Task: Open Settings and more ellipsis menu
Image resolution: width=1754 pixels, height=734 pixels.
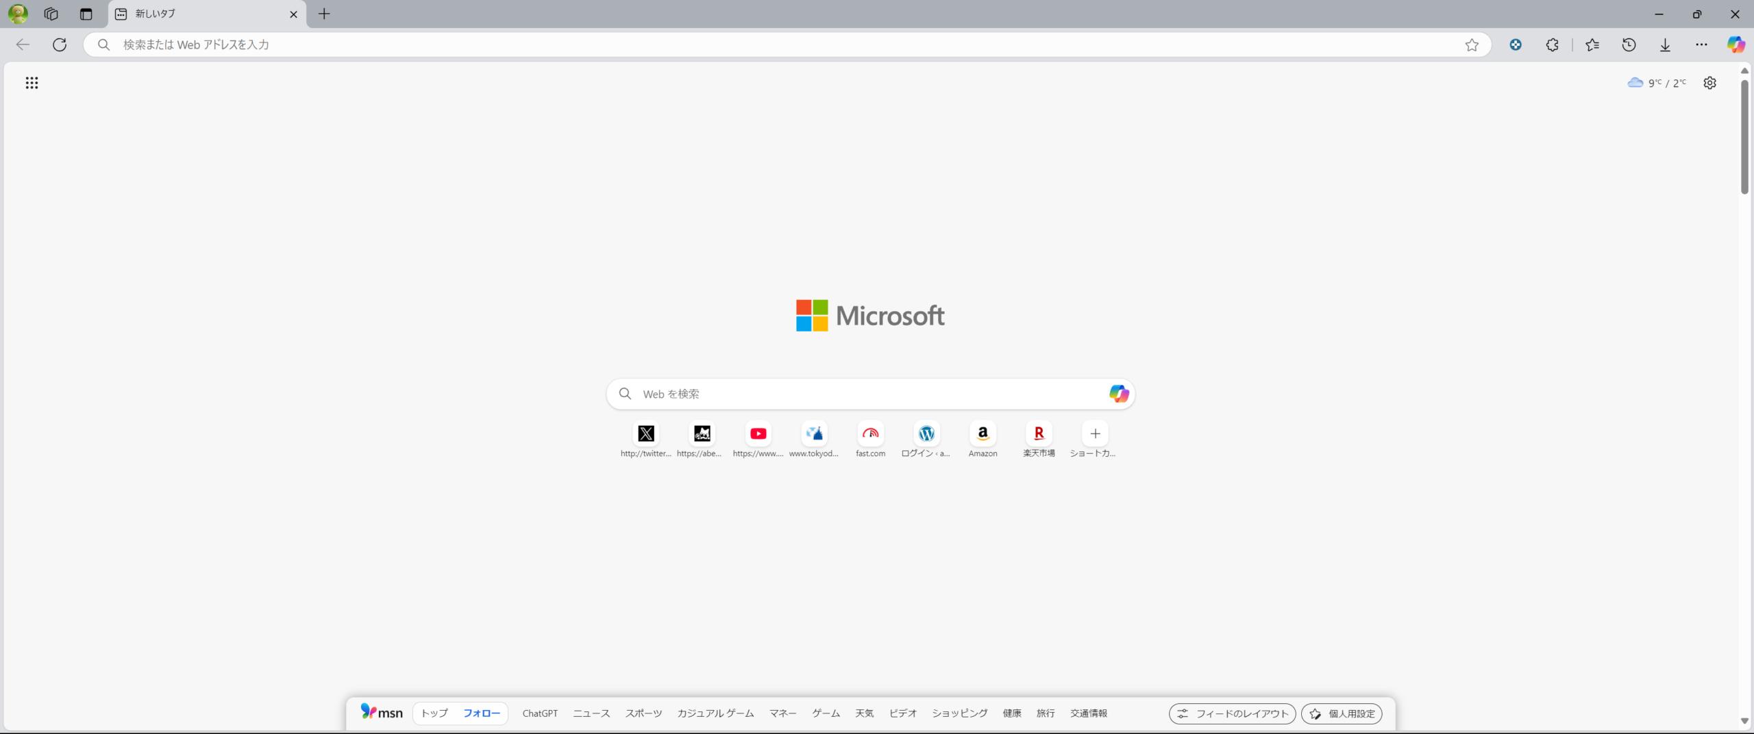Action: click(1701, 45)
